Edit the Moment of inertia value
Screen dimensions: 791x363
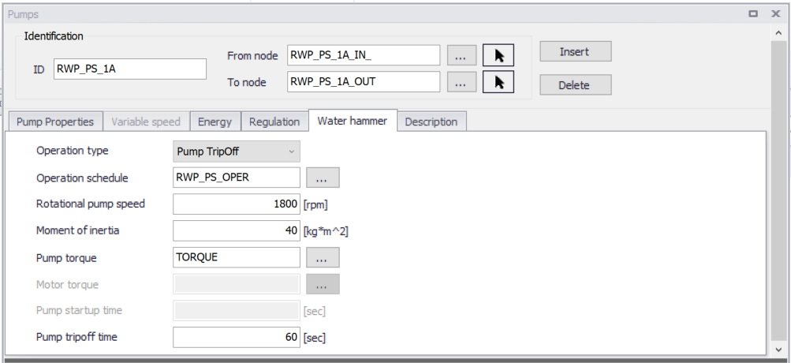pyautogui.click(x=236, y=230)
